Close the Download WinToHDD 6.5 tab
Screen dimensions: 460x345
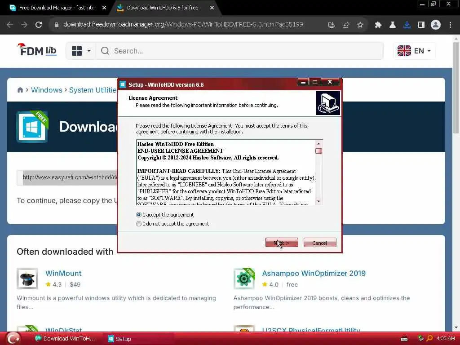(x=212, y=8)
